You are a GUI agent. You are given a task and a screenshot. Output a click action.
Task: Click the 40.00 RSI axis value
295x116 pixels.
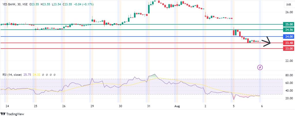point(289,90)
